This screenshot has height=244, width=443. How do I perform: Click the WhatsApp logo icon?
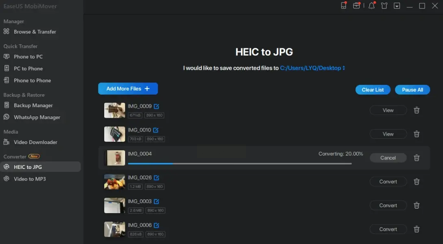(6, 117)
